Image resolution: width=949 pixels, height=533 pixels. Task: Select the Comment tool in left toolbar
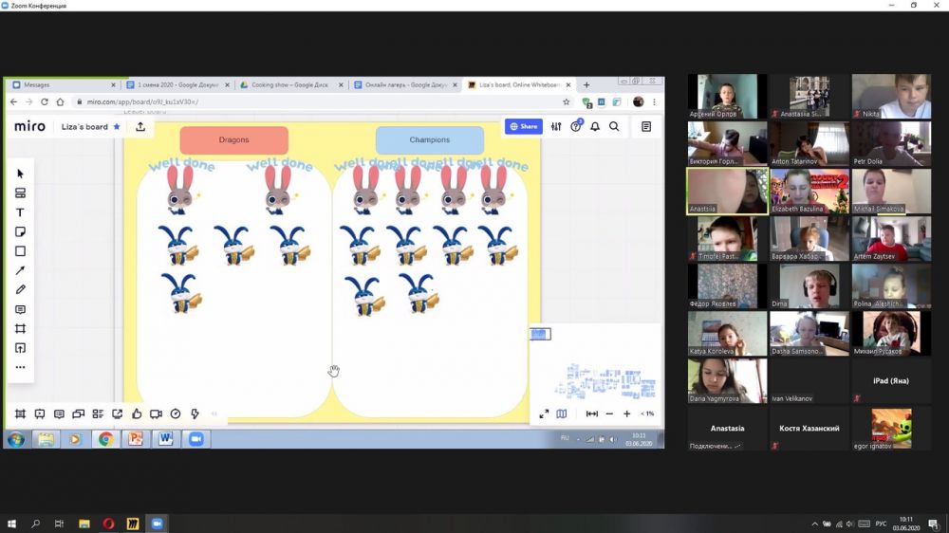click(20, 309)
